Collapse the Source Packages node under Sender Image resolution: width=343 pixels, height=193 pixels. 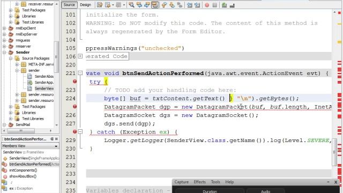11,58
